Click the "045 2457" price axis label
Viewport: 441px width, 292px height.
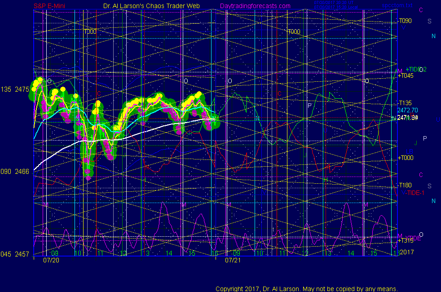(x=15, y=254)
